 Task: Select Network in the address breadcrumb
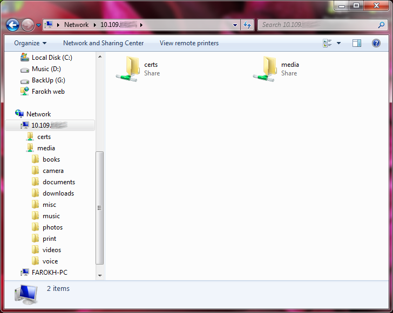[x=76, y=25]
